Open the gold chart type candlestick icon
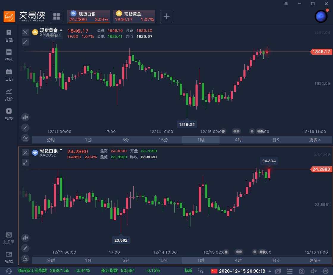This screenshot has height=275, width=333. (x=25, y=117)
